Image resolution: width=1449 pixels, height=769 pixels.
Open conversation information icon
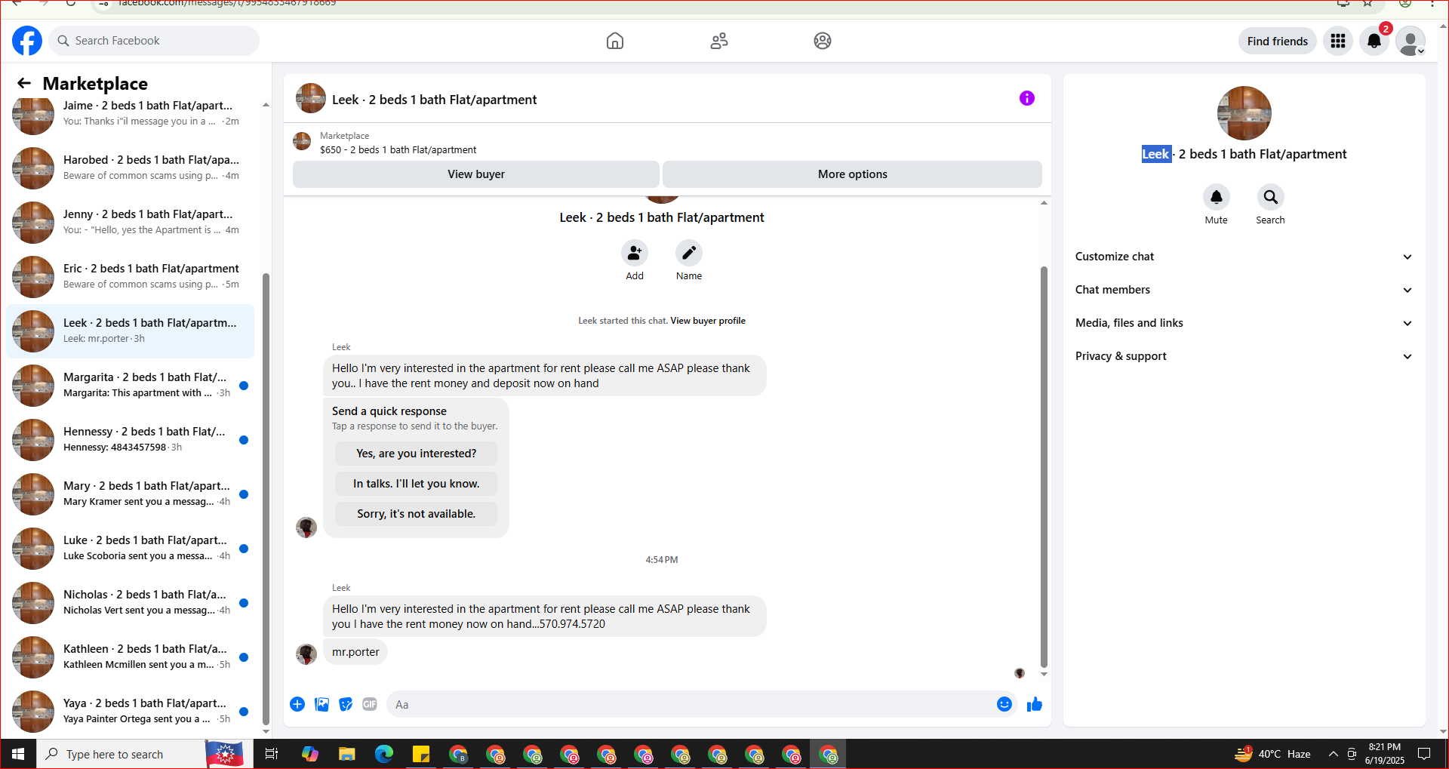pyautogui.click(x=1027, y=98)
